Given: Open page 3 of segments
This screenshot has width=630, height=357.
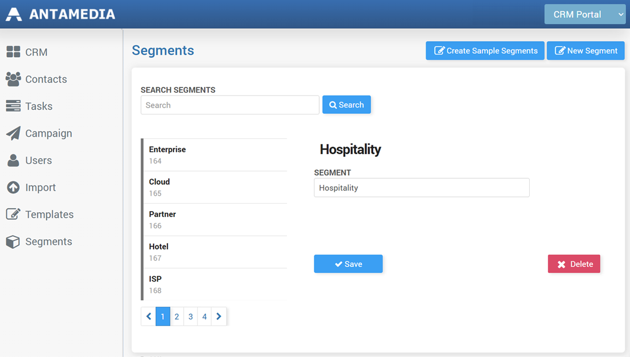Looking at the screenshot, I should [x=191, y=316].
